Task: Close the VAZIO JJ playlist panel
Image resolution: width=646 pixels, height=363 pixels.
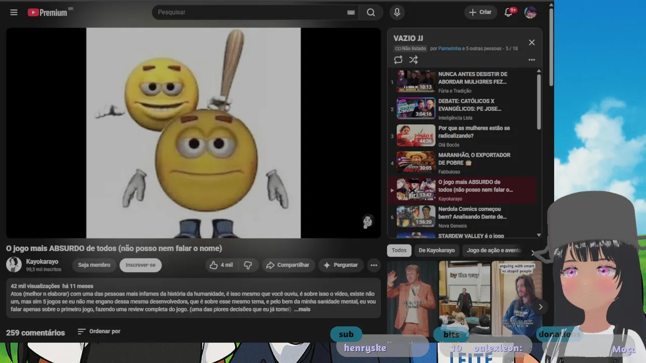Action: pos(531,42)
